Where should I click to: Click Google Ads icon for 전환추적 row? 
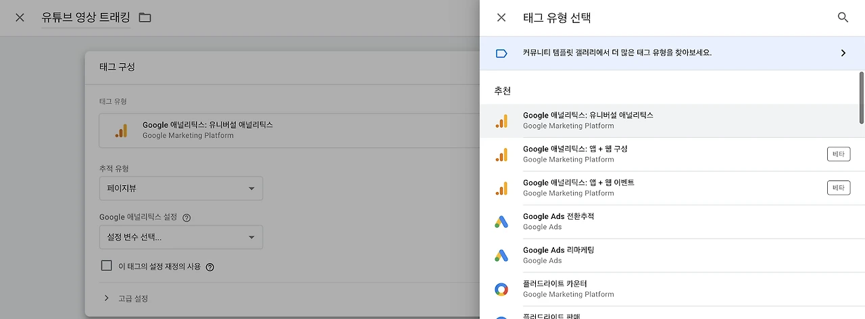tap(501, 222)
